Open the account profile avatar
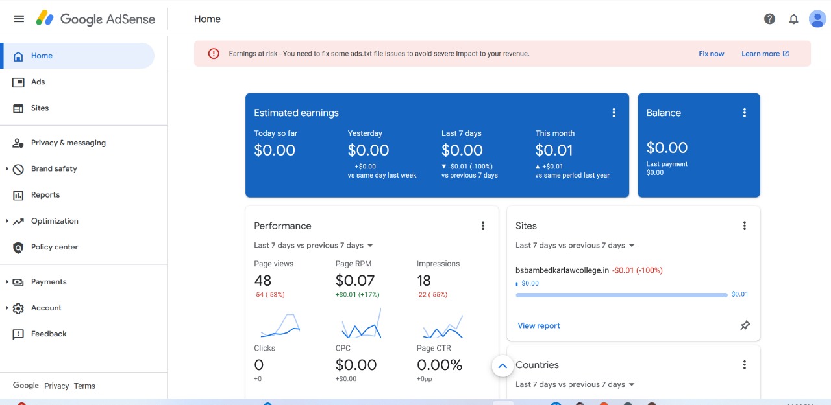This screenshot has height=405, width=831. point(817,19)
